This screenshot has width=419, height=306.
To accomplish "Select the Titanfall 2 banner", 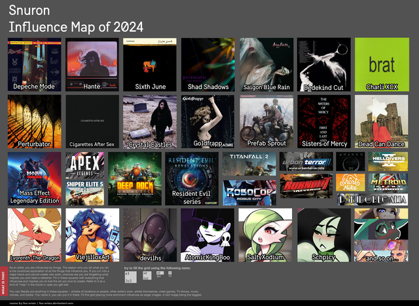I will [x=249, y=164].
